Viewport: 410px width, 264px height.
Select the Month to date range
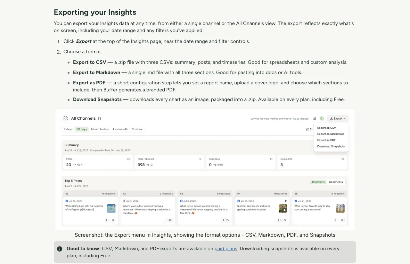pos(100,129)
